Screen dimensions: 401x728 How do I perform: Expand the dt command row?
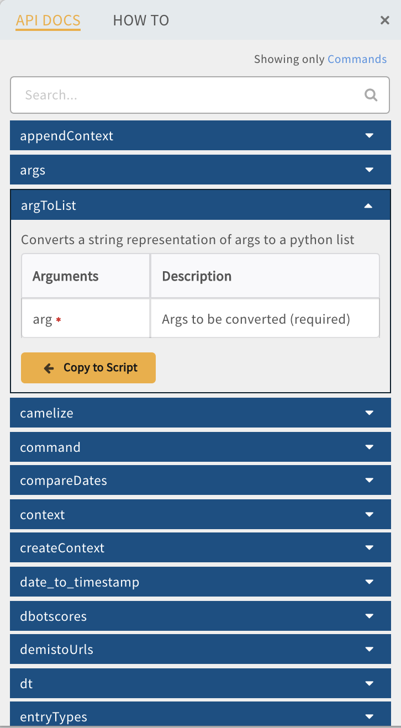(200, 683)
